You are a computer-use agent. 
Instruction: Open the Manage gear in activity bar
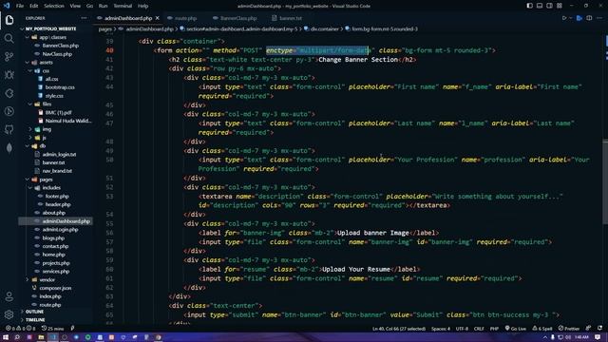coord(9,314)
